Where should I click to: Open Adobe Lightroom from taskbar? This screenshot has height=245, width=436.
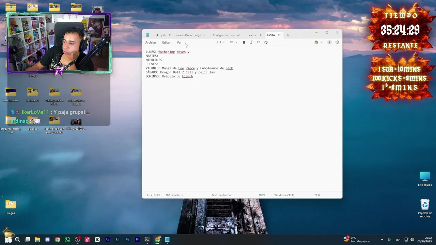(118, 240)
